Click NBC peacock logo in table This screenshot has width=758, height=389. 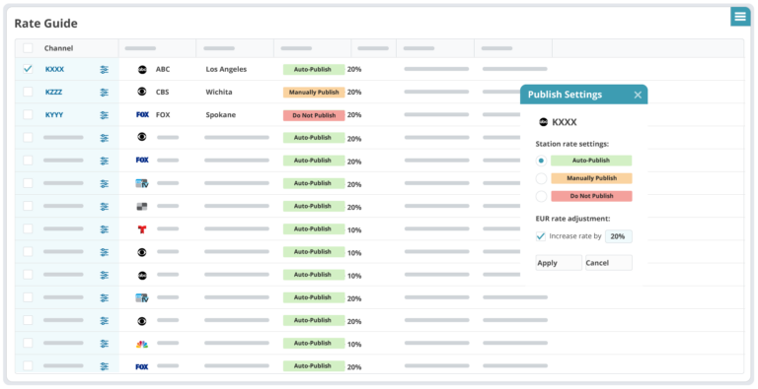tap(142, 344)
